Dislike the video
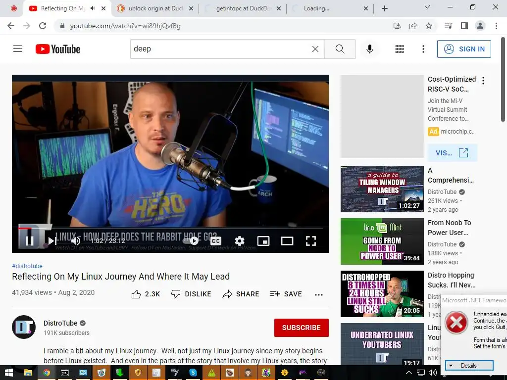The width and height of the screenshot is (507, 380). pos(191,294)
